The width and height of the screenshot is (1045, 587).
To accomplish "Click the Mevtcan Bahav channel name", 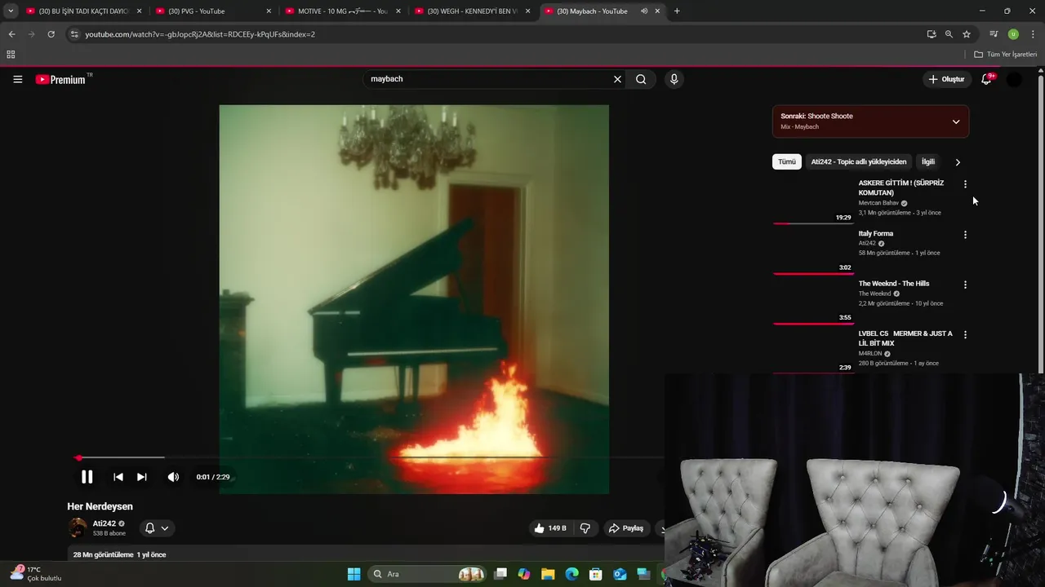I will (878, 203).
